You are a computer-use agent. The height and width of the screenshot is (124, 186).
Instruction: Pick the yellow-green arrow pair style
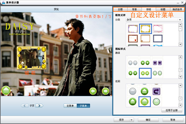point(145,73)
